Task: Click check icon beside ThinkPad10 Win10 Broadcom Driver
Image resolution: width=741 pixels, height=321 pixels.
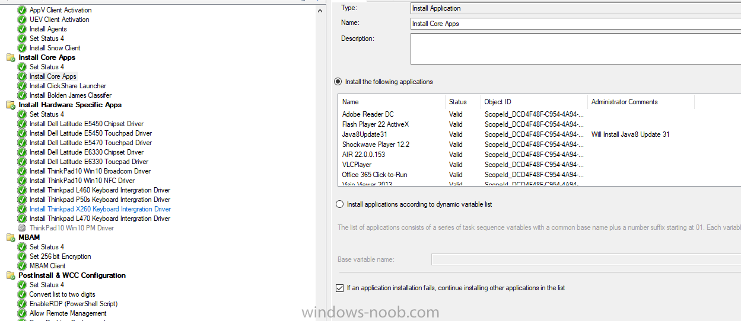Action: point(23,171)
